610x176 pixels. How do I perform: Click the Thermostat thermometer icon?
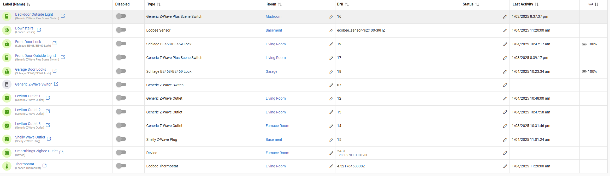click(x=7, y=166)
